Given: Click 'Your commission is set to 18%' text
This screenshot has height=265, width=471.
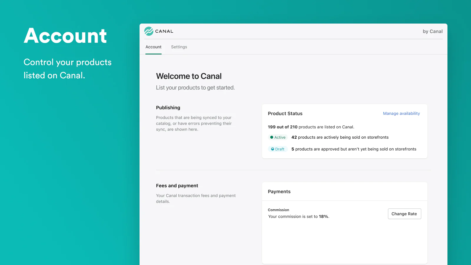Looking at the screenshot, I should pyautogui.click(x=298, y=216).
